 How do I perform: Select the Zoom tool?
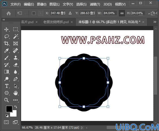pyautogui.click(x=7, y=100)
